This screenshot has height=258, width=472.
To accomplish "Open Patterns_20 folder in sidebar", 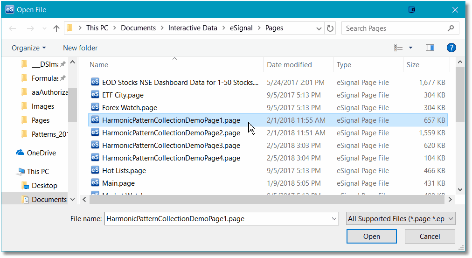I will pyautogui.click(x=45, y=134).
